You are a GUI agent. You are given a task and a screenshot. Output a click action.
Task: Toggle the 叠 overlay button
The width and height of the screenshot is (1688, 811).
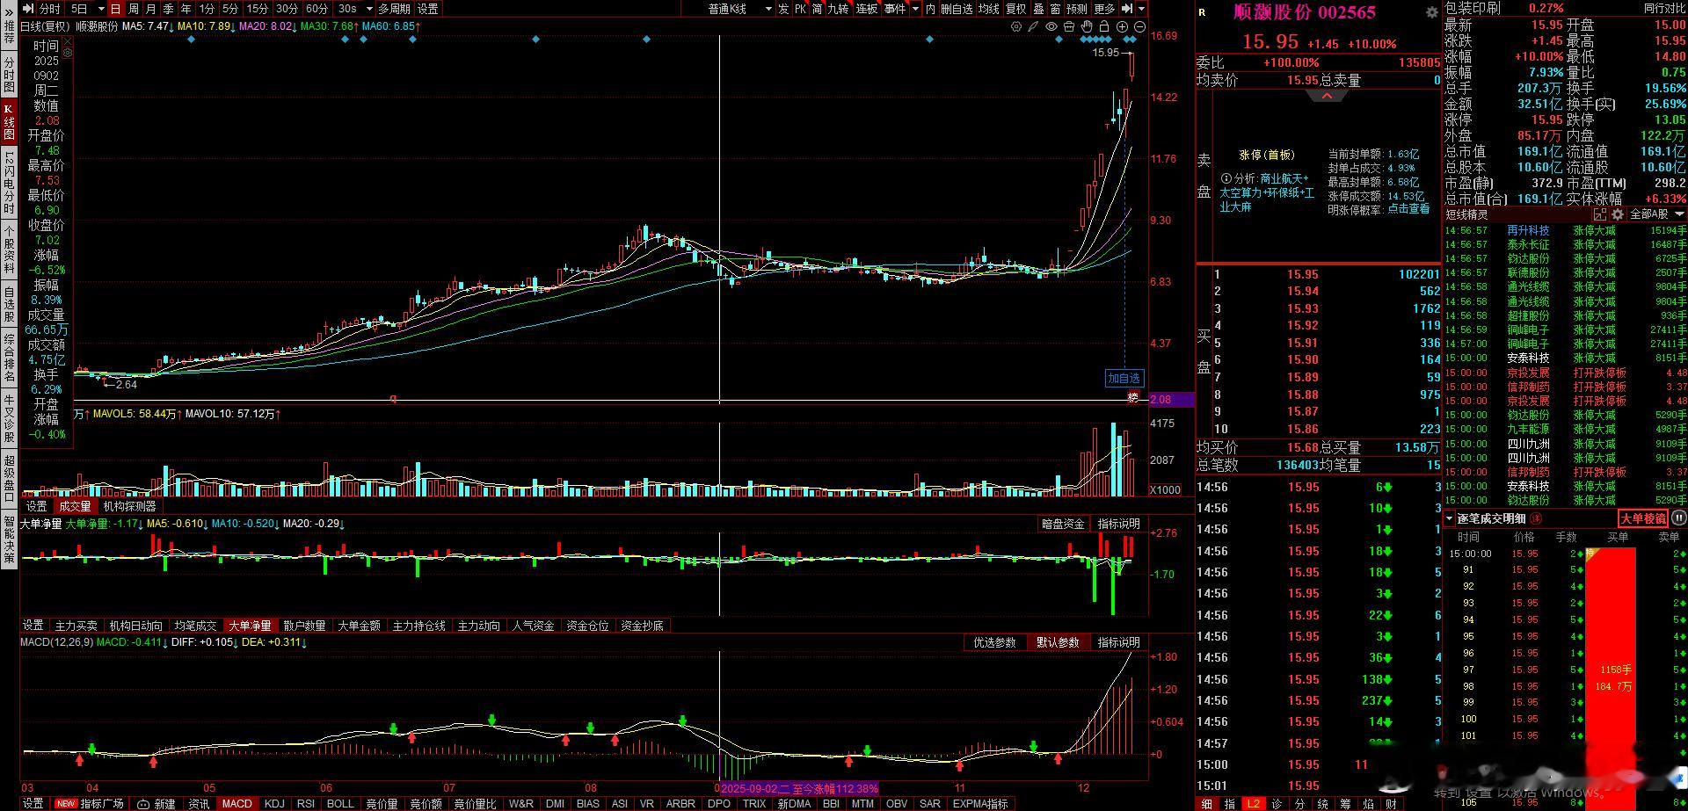(x=1038, y=9)
